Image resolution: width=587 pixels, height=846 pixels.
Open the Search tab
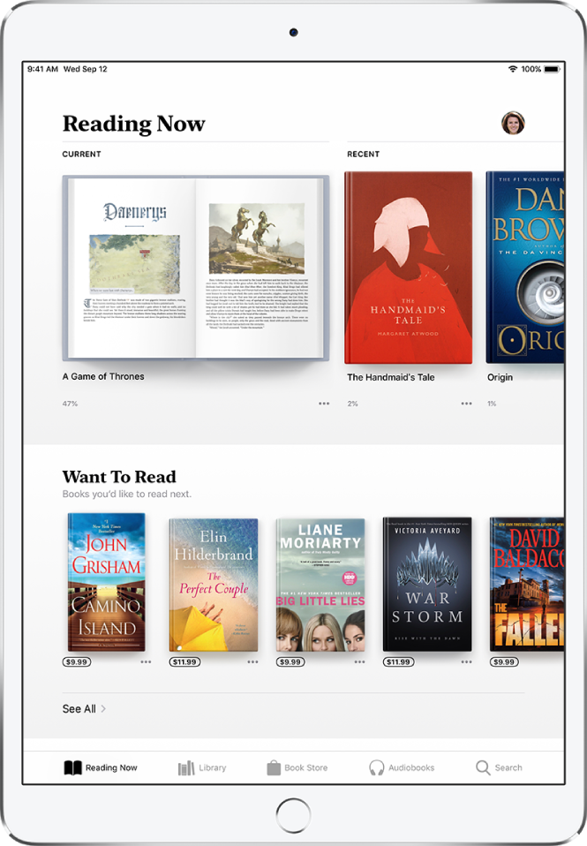pos(499,767)
